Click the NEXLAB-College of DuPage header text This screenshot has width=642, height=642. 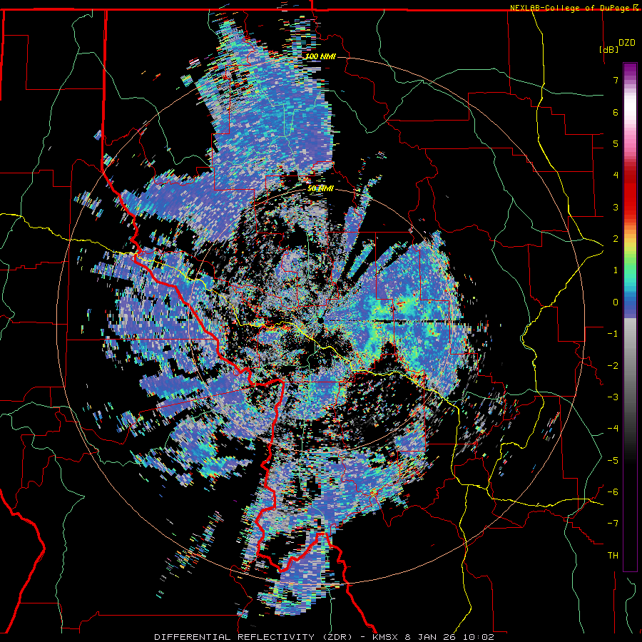click(x=569, y=8)
